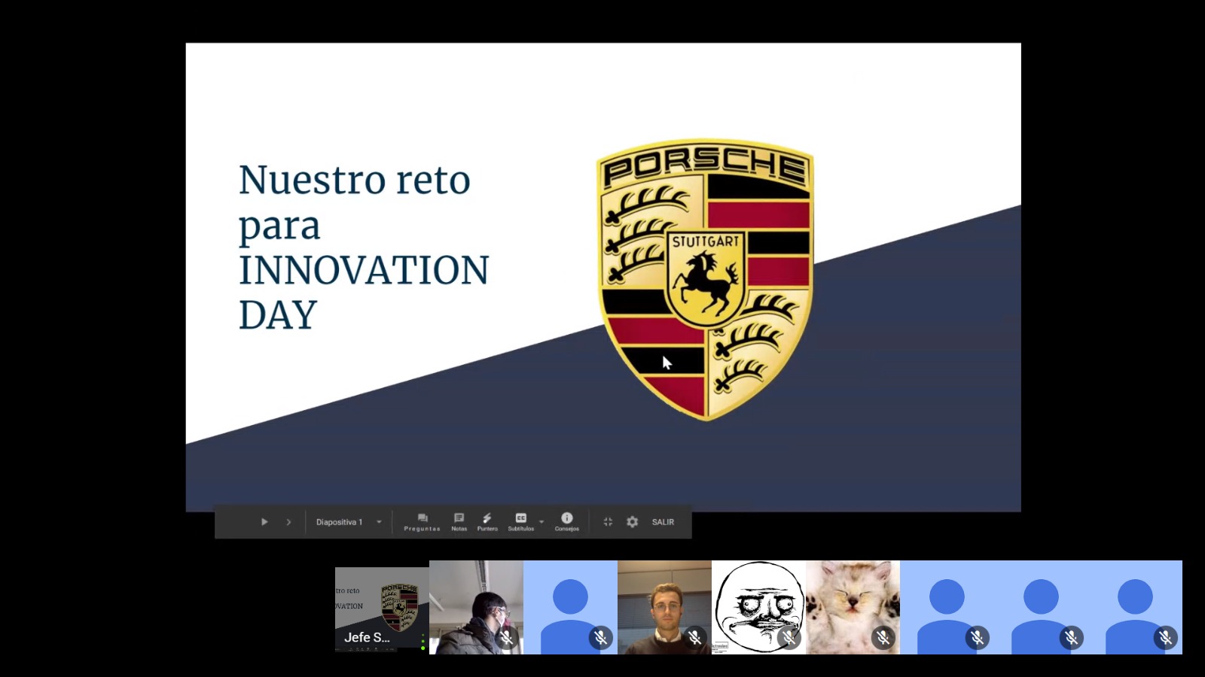This screenshot has width=1205, height=677.
Task: Click SALIR to exit the presentation
Action: (663, 522)
